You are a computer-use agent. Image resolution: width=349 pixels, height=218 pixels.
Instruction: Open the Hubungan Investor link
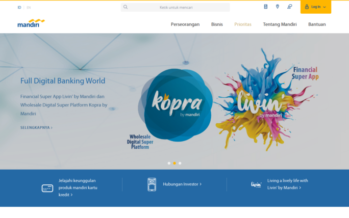[182, 184]
